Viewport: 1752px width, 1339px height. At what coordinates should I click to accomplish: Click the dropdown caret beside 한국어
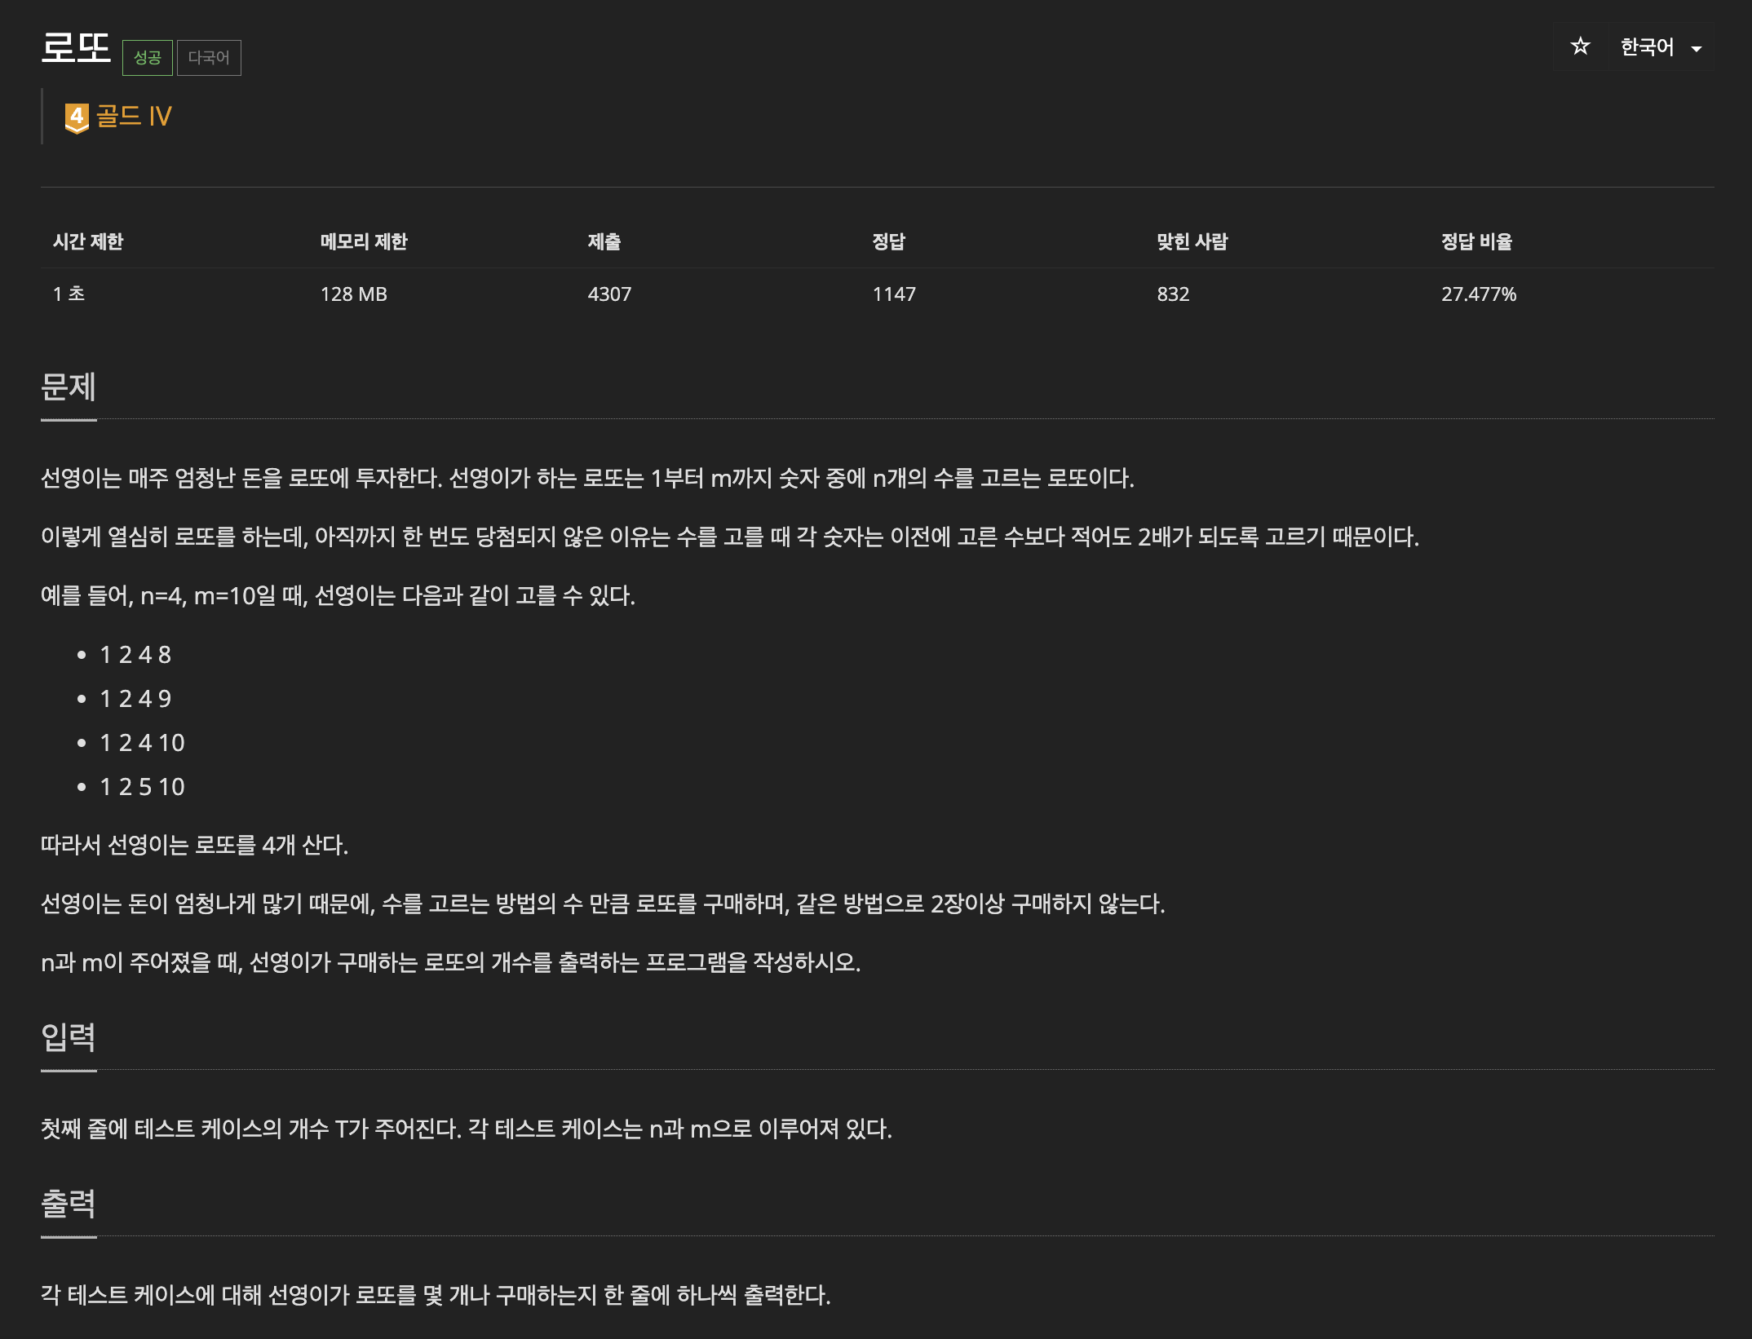pyautogui.click(x=1697, y=49)
